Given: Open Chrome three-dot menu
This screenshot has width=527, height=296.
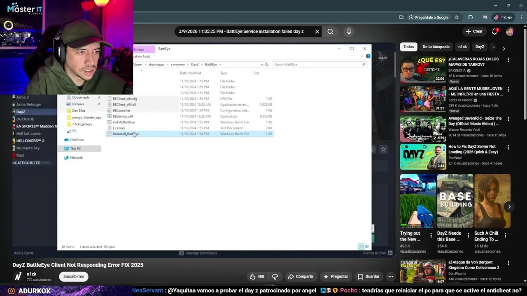Looking at the screenshot, I should 521,17.
